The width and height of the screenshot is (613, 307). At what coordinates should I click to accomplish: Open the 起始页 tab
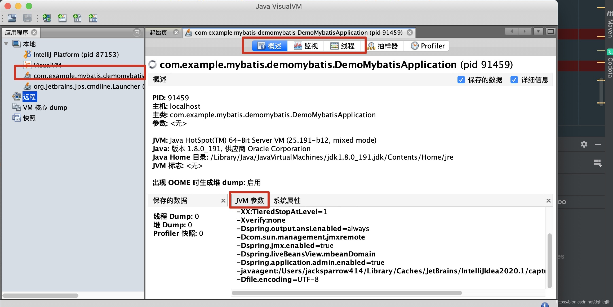(158, 32)
